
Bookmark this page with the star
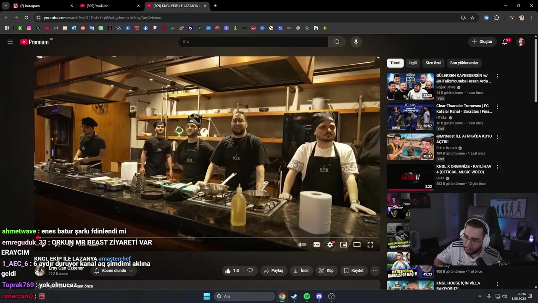point(472,18)
